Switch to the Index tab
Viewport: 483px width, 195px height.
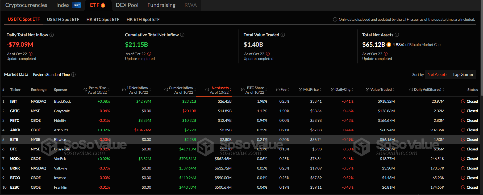point(63,5)
